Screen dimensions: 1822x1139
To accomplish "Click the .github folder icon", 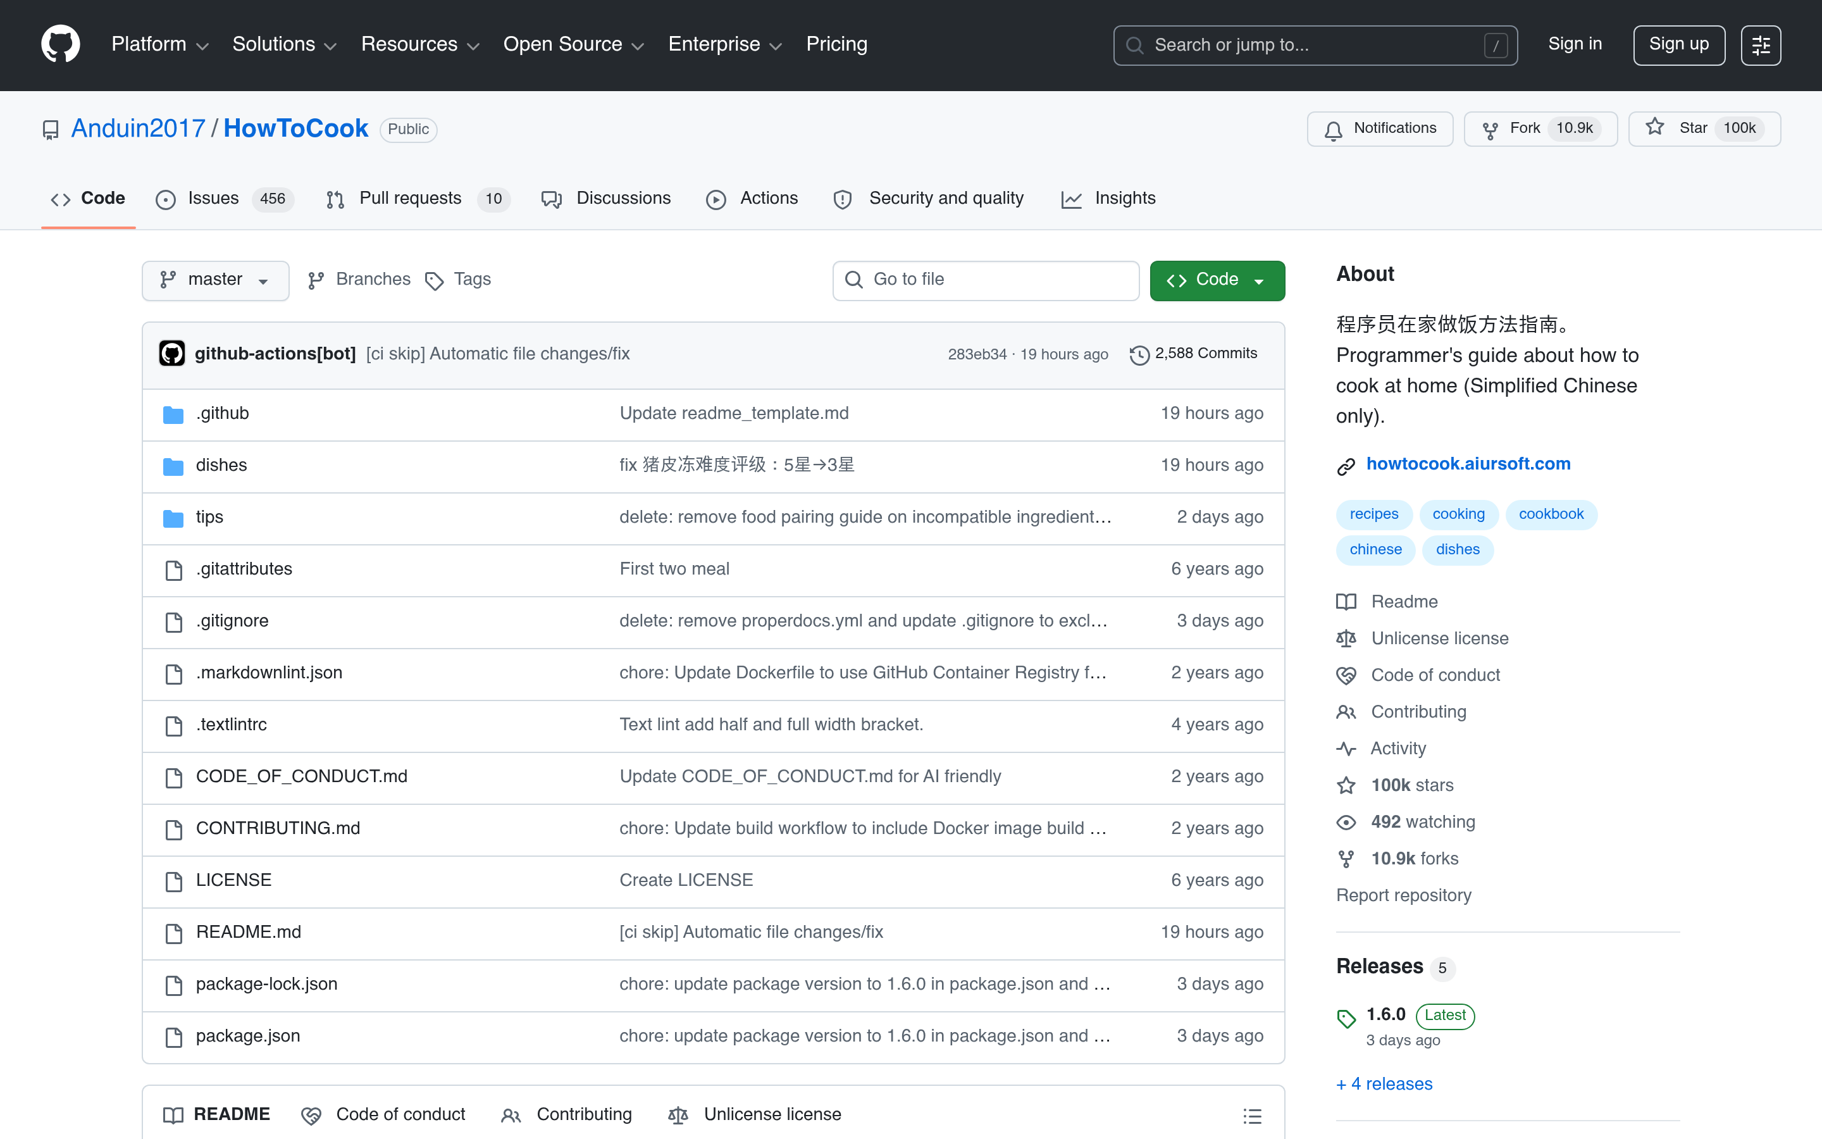I will (x=173, y=414).
